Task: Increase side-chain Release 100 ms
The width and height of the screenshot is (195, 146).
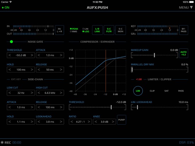Action: click(61, 107)
